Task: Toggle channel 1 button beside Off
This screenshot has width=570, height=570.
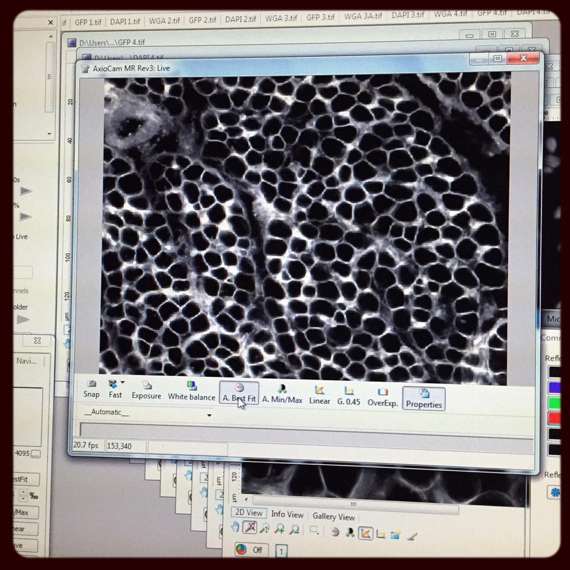Action: 281,552
